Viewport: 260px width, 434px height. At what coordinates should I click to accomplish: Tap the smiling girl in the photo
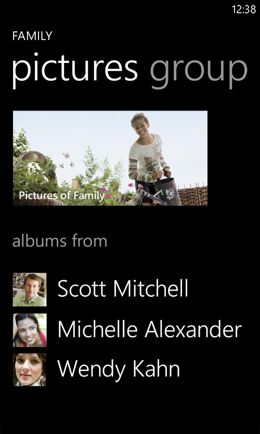pos(149,155)
